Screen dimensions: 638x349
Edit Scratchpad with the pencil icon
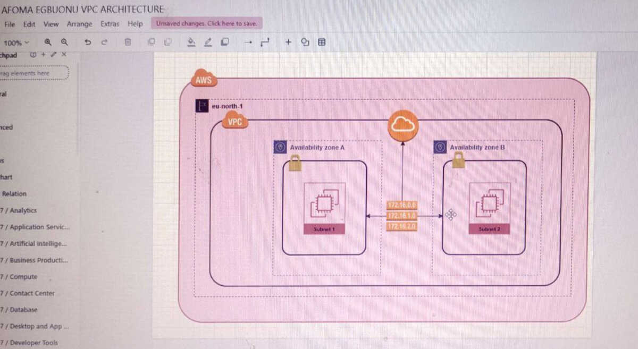click(53, 54)
